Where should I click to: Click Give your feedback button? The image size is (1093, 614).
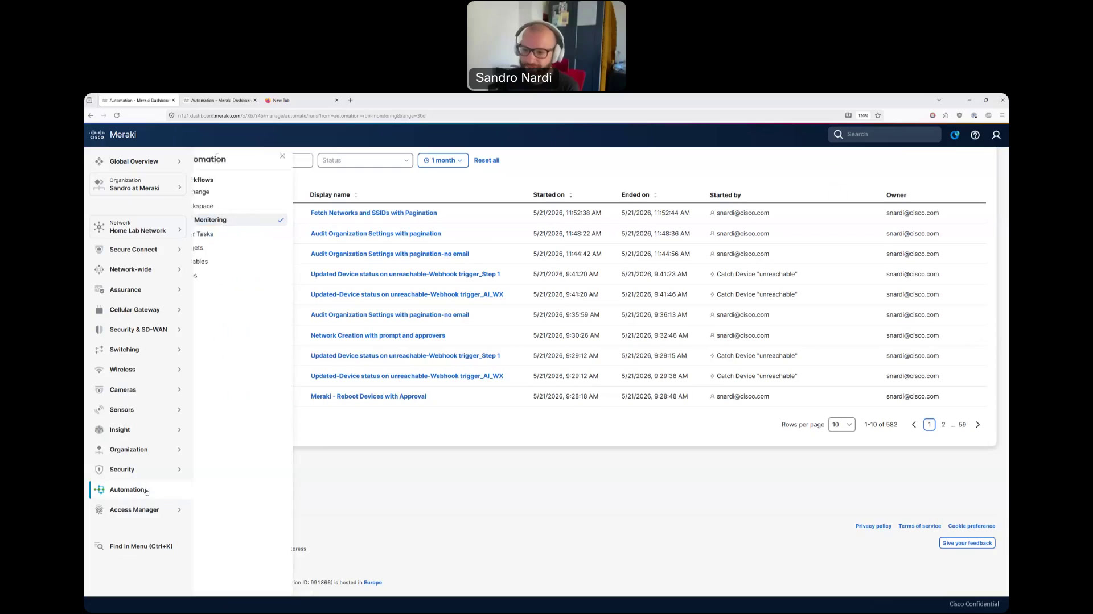coord(967,543)
